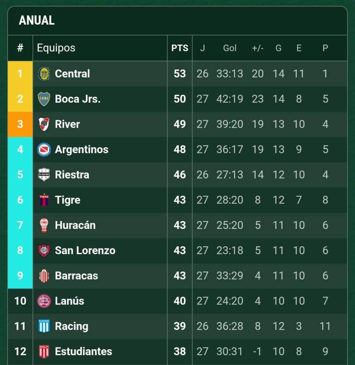Sort table by PTS column header
The image size is (355, 365).
[180, 48]
